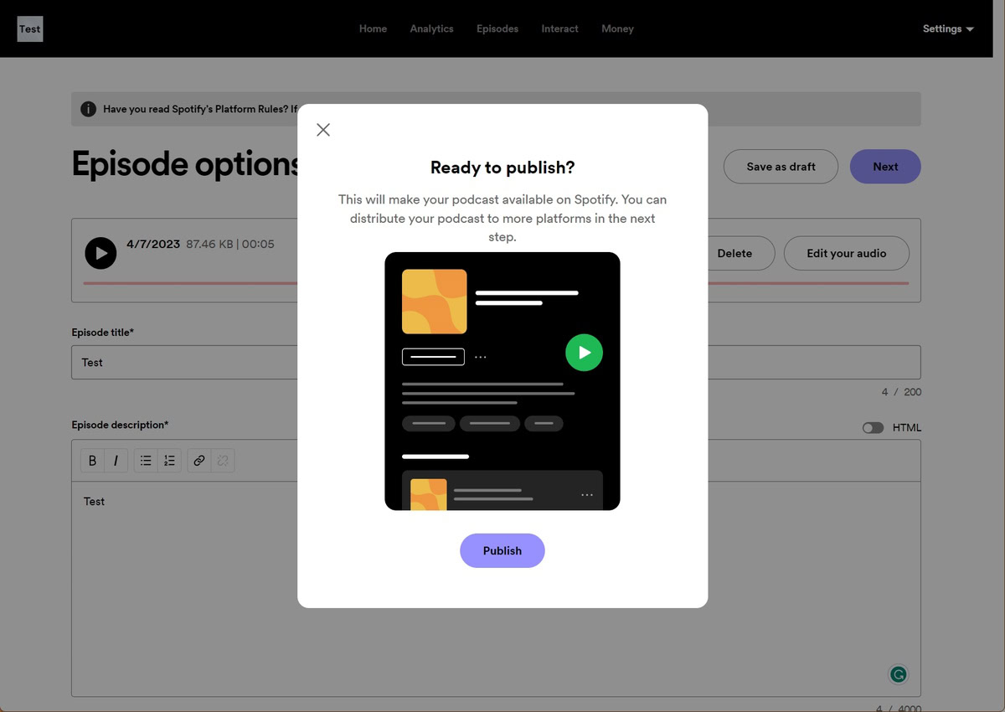Open the Interact tab
This screenshot has width=1005, height=712.
[x=559, y=28]
